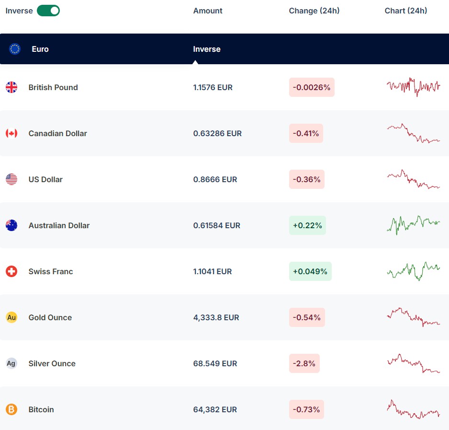The image size is (449, 430).
Task: Click the Swiss Franc flag icon
Action: pos(11,271)
